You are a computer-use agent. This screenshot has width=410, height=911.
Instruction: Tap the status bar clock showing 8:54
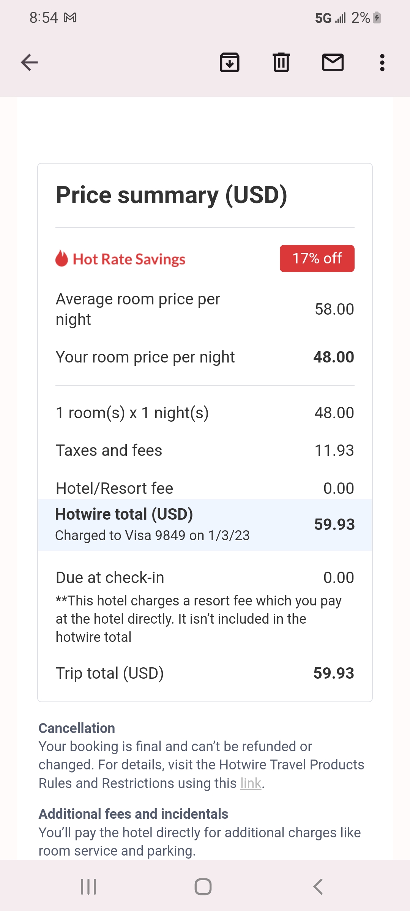click(44, 17)
